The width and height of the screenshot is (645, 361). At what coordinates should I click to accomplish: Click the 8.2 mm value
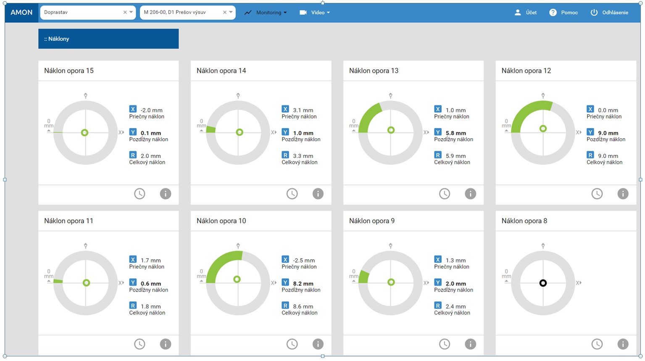(x=303, y=284)
